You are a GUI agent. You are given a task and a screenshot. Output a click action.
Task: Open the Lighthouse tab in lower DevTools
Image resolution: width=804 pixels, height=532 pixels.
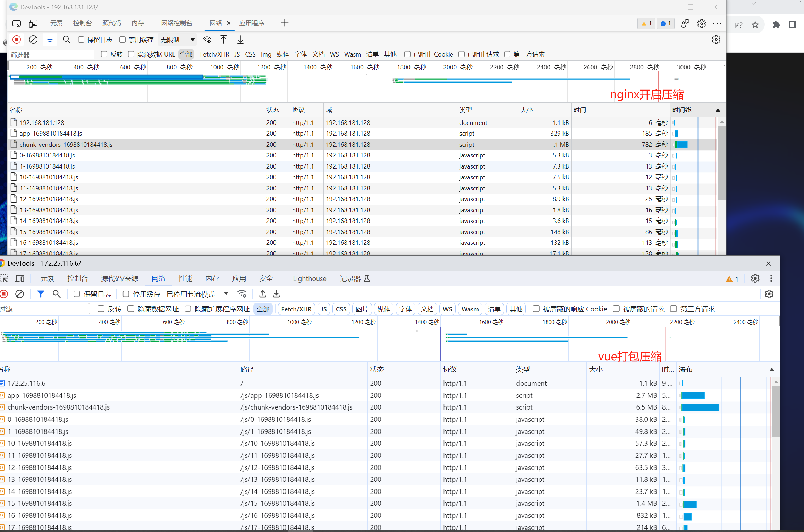click(309, 278)
